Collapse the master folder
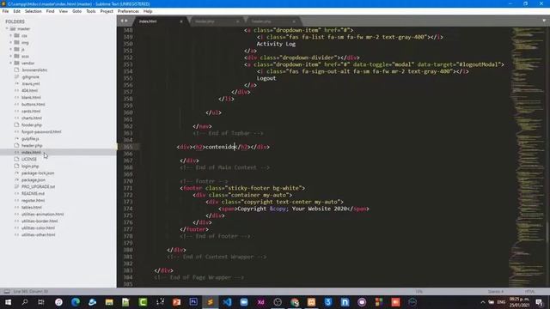Screen dimensions: 550x309 (7, 28)
